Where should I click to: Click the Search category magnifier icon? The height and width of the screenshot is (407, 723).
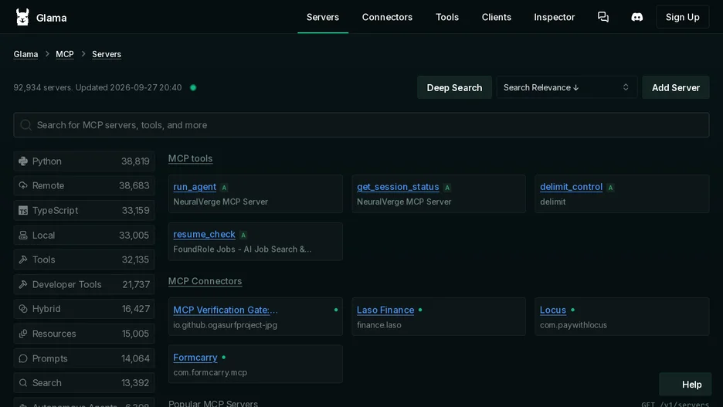tap(23, 383)
